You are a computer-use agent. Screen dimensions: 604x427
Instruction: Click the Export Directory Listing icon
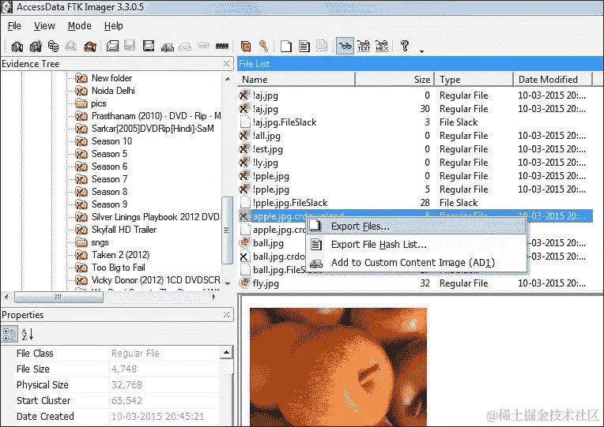coord(322,46)
